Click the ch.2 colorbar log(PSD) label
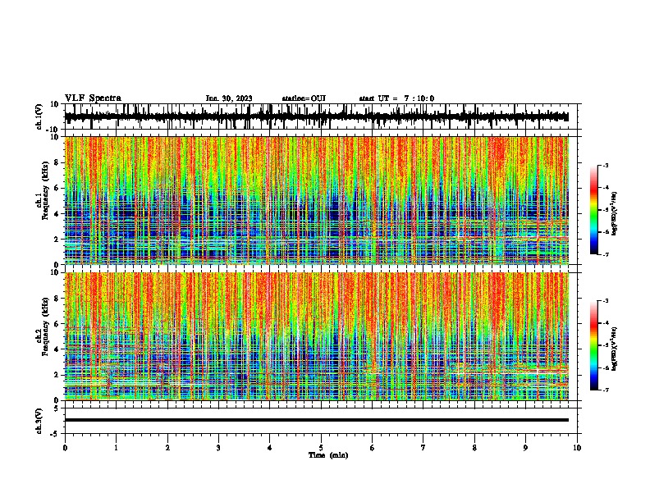The width and height of the screenshot is (650, 502). [x=615, y=349]
